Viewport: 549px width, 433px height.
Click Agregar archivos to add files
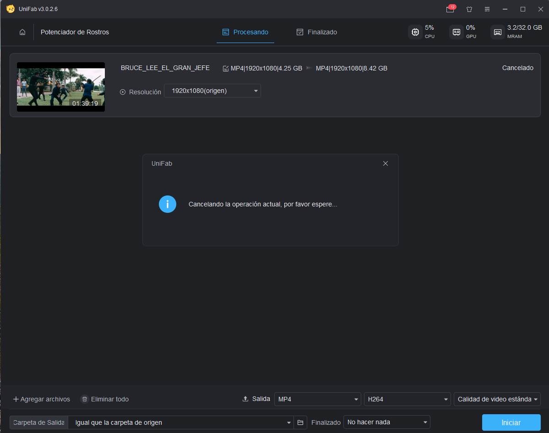tap(42, 399)
